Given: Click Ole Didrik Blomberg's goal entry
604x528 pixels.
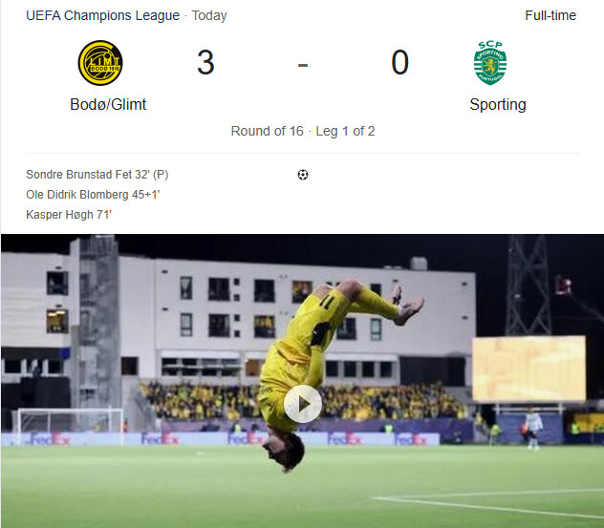Looking at the screenshot, I should (x=93, y=195).
